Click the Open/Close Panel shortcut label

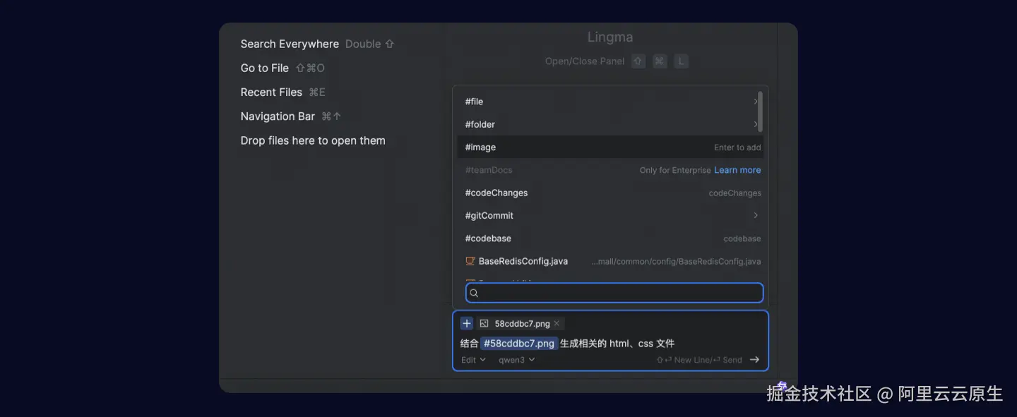tap(585, 61)
